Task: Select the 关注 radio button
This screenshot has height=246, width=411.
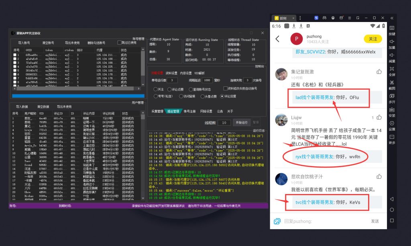Action: coord(156,89)
